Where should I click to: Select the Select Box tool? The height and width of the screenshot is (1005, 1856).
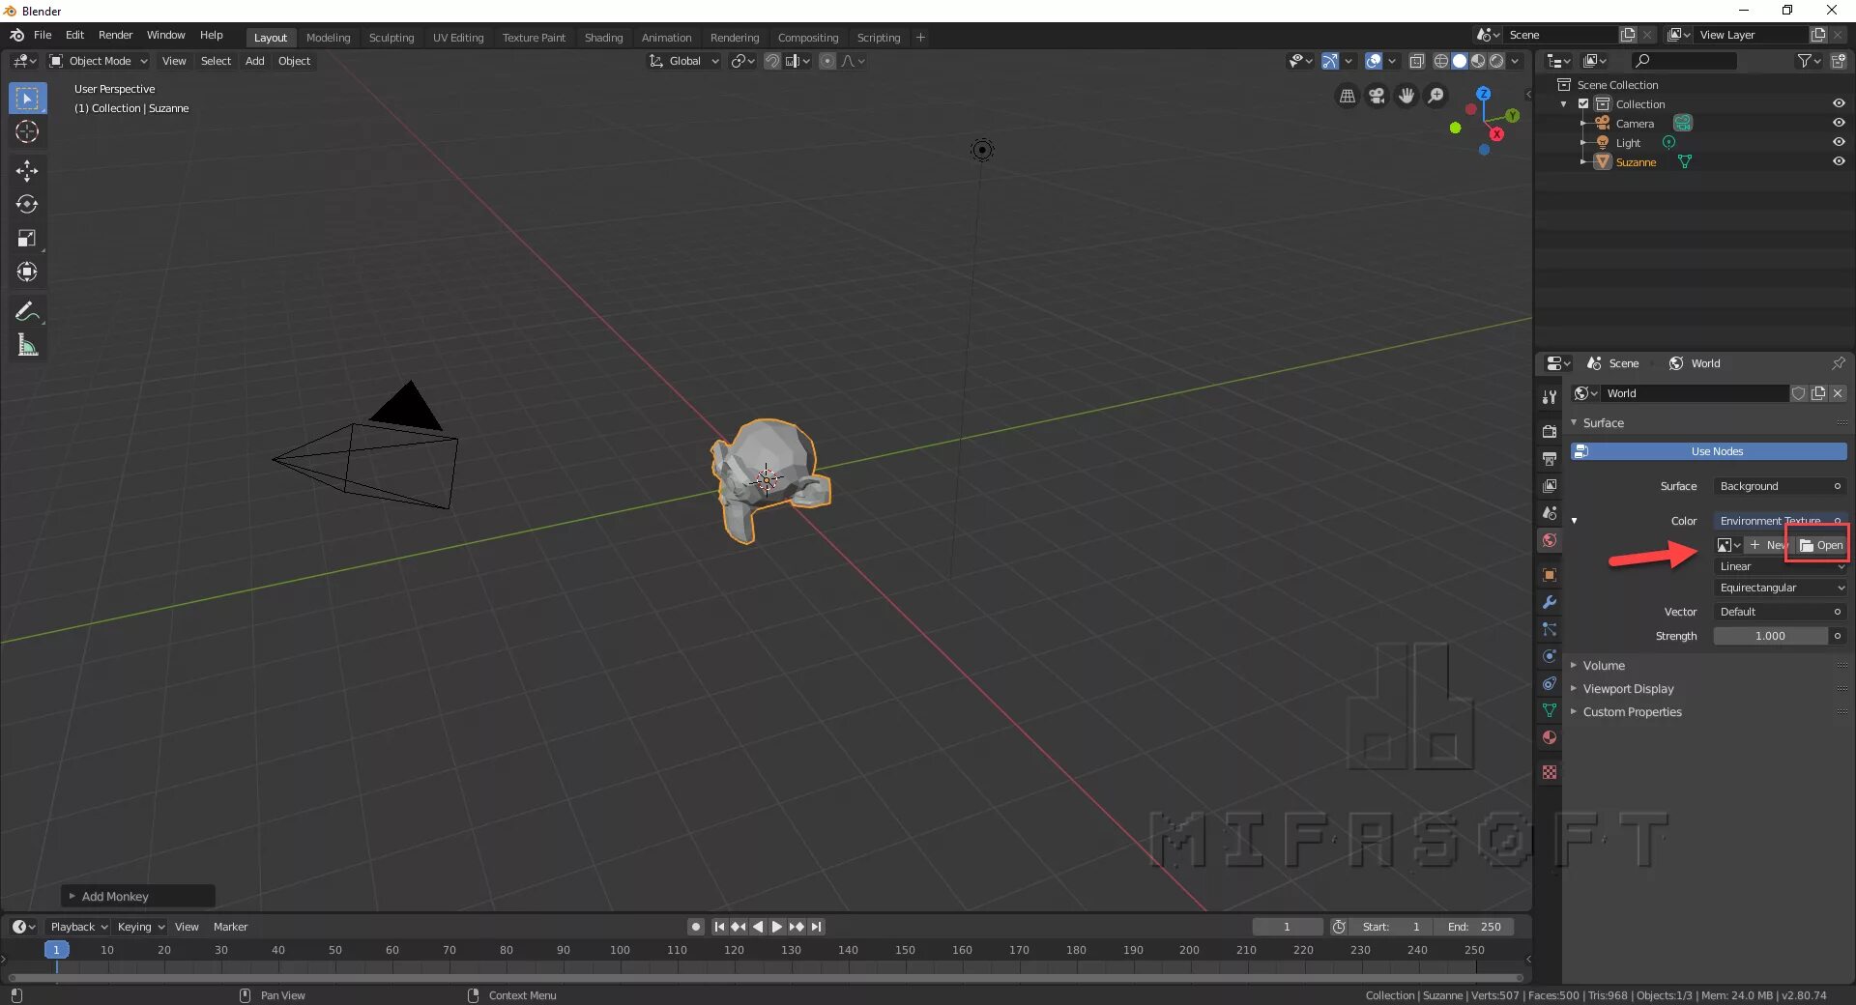[x=27, y=99]
